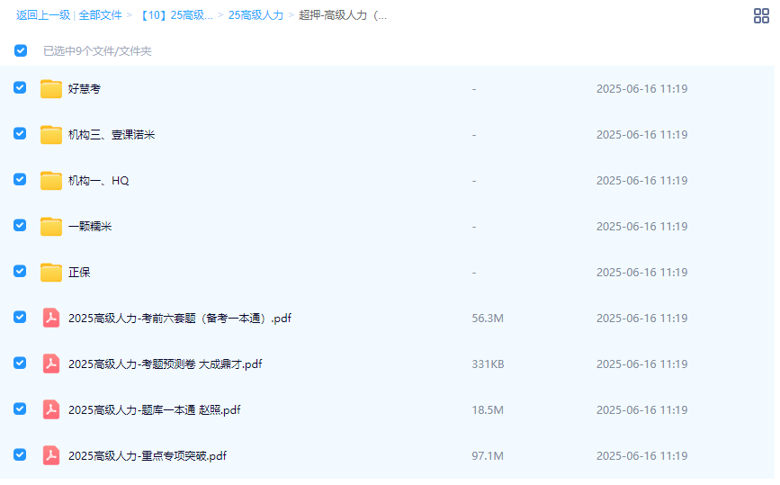The height and width of the screenshot is (485, 780).
Task: Open the 25高级人力 breadcrumb
Action: (256, 15)
